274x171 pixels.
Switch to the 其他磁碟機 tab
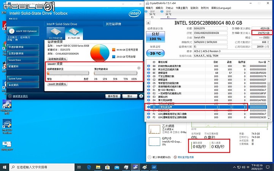(x=113, y=24)
